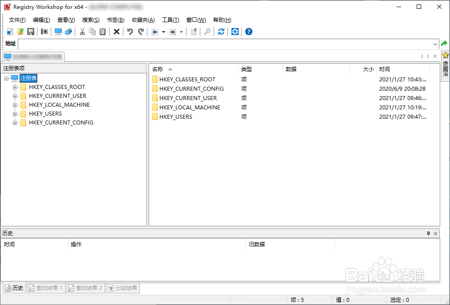
Task: Open the 搜索(S) menu
Action: pyautogui.click(x=91, y=20)
